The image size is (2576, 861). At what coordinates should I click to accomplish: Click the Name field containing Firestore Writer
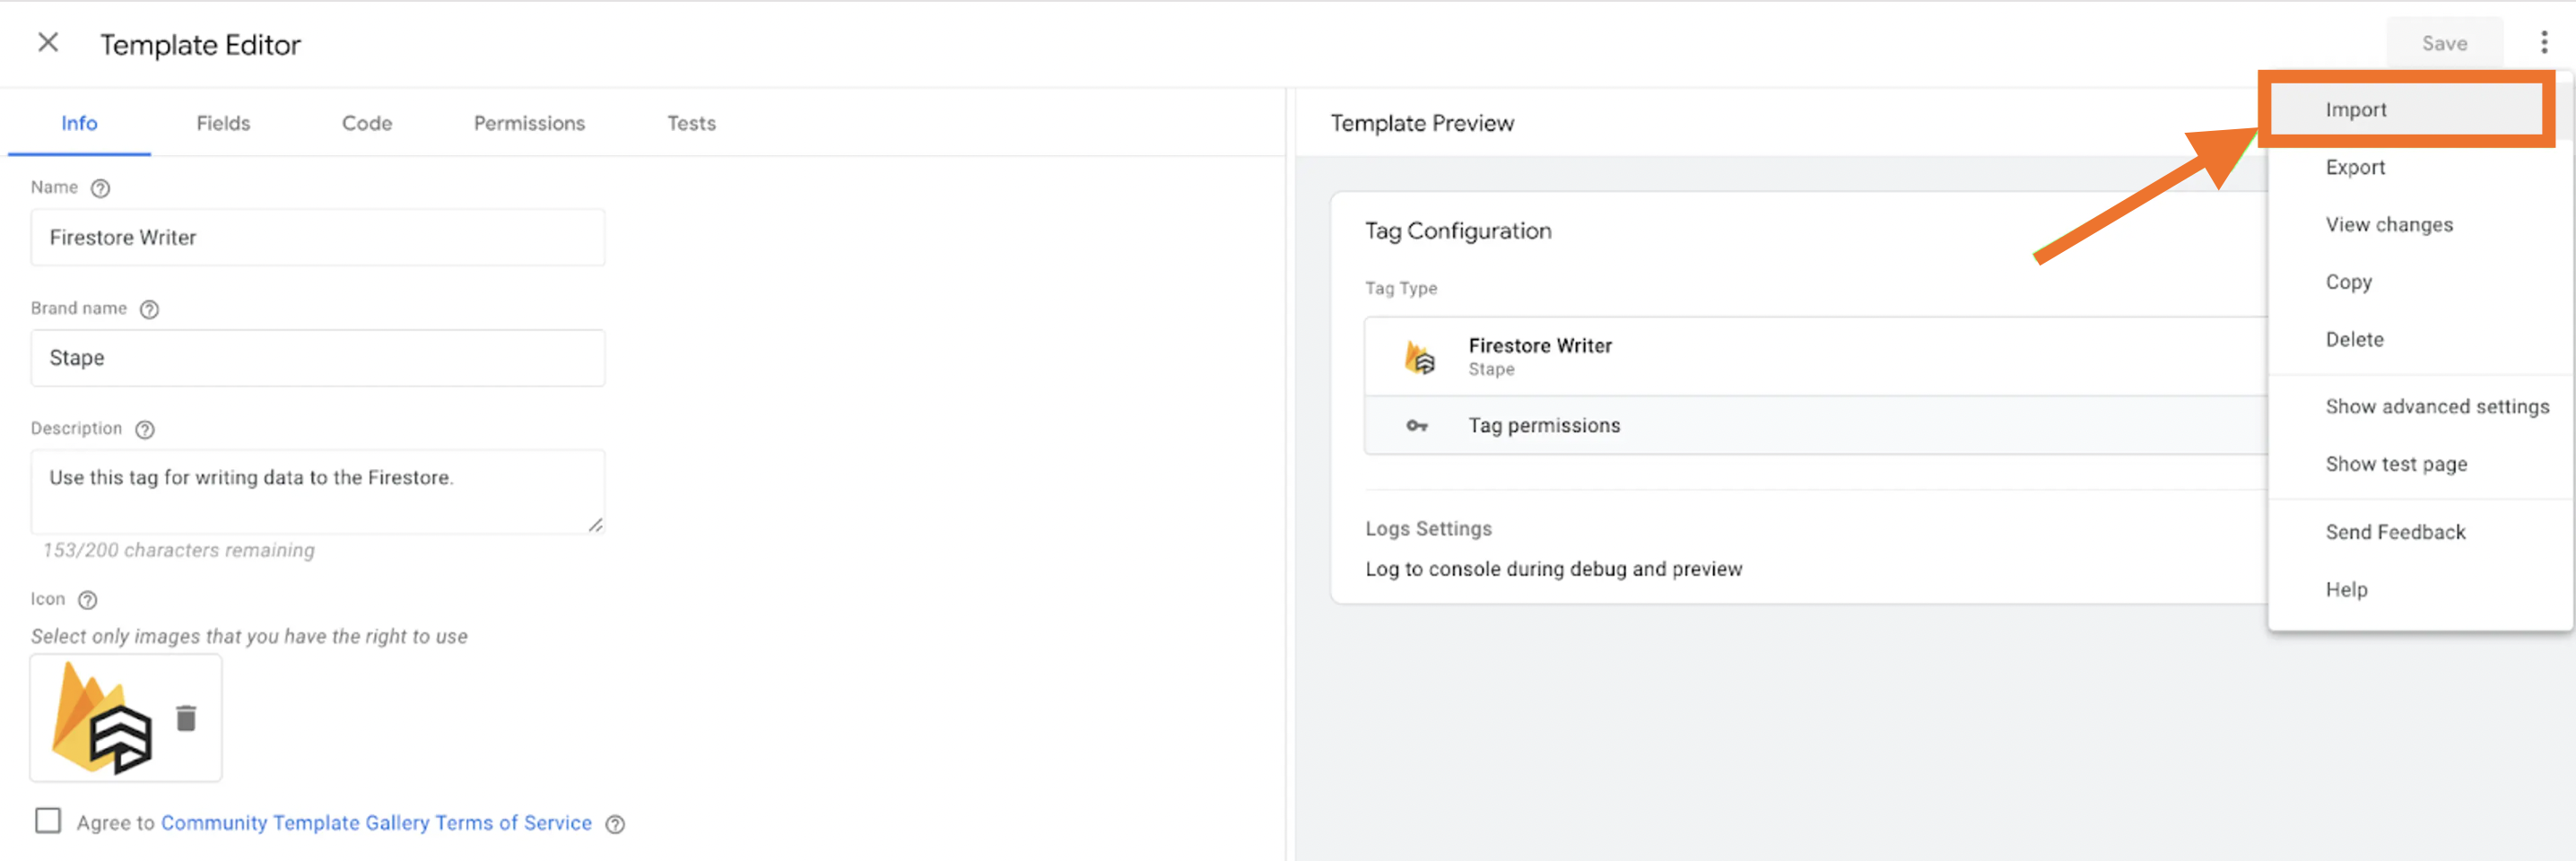coord(318,237)
